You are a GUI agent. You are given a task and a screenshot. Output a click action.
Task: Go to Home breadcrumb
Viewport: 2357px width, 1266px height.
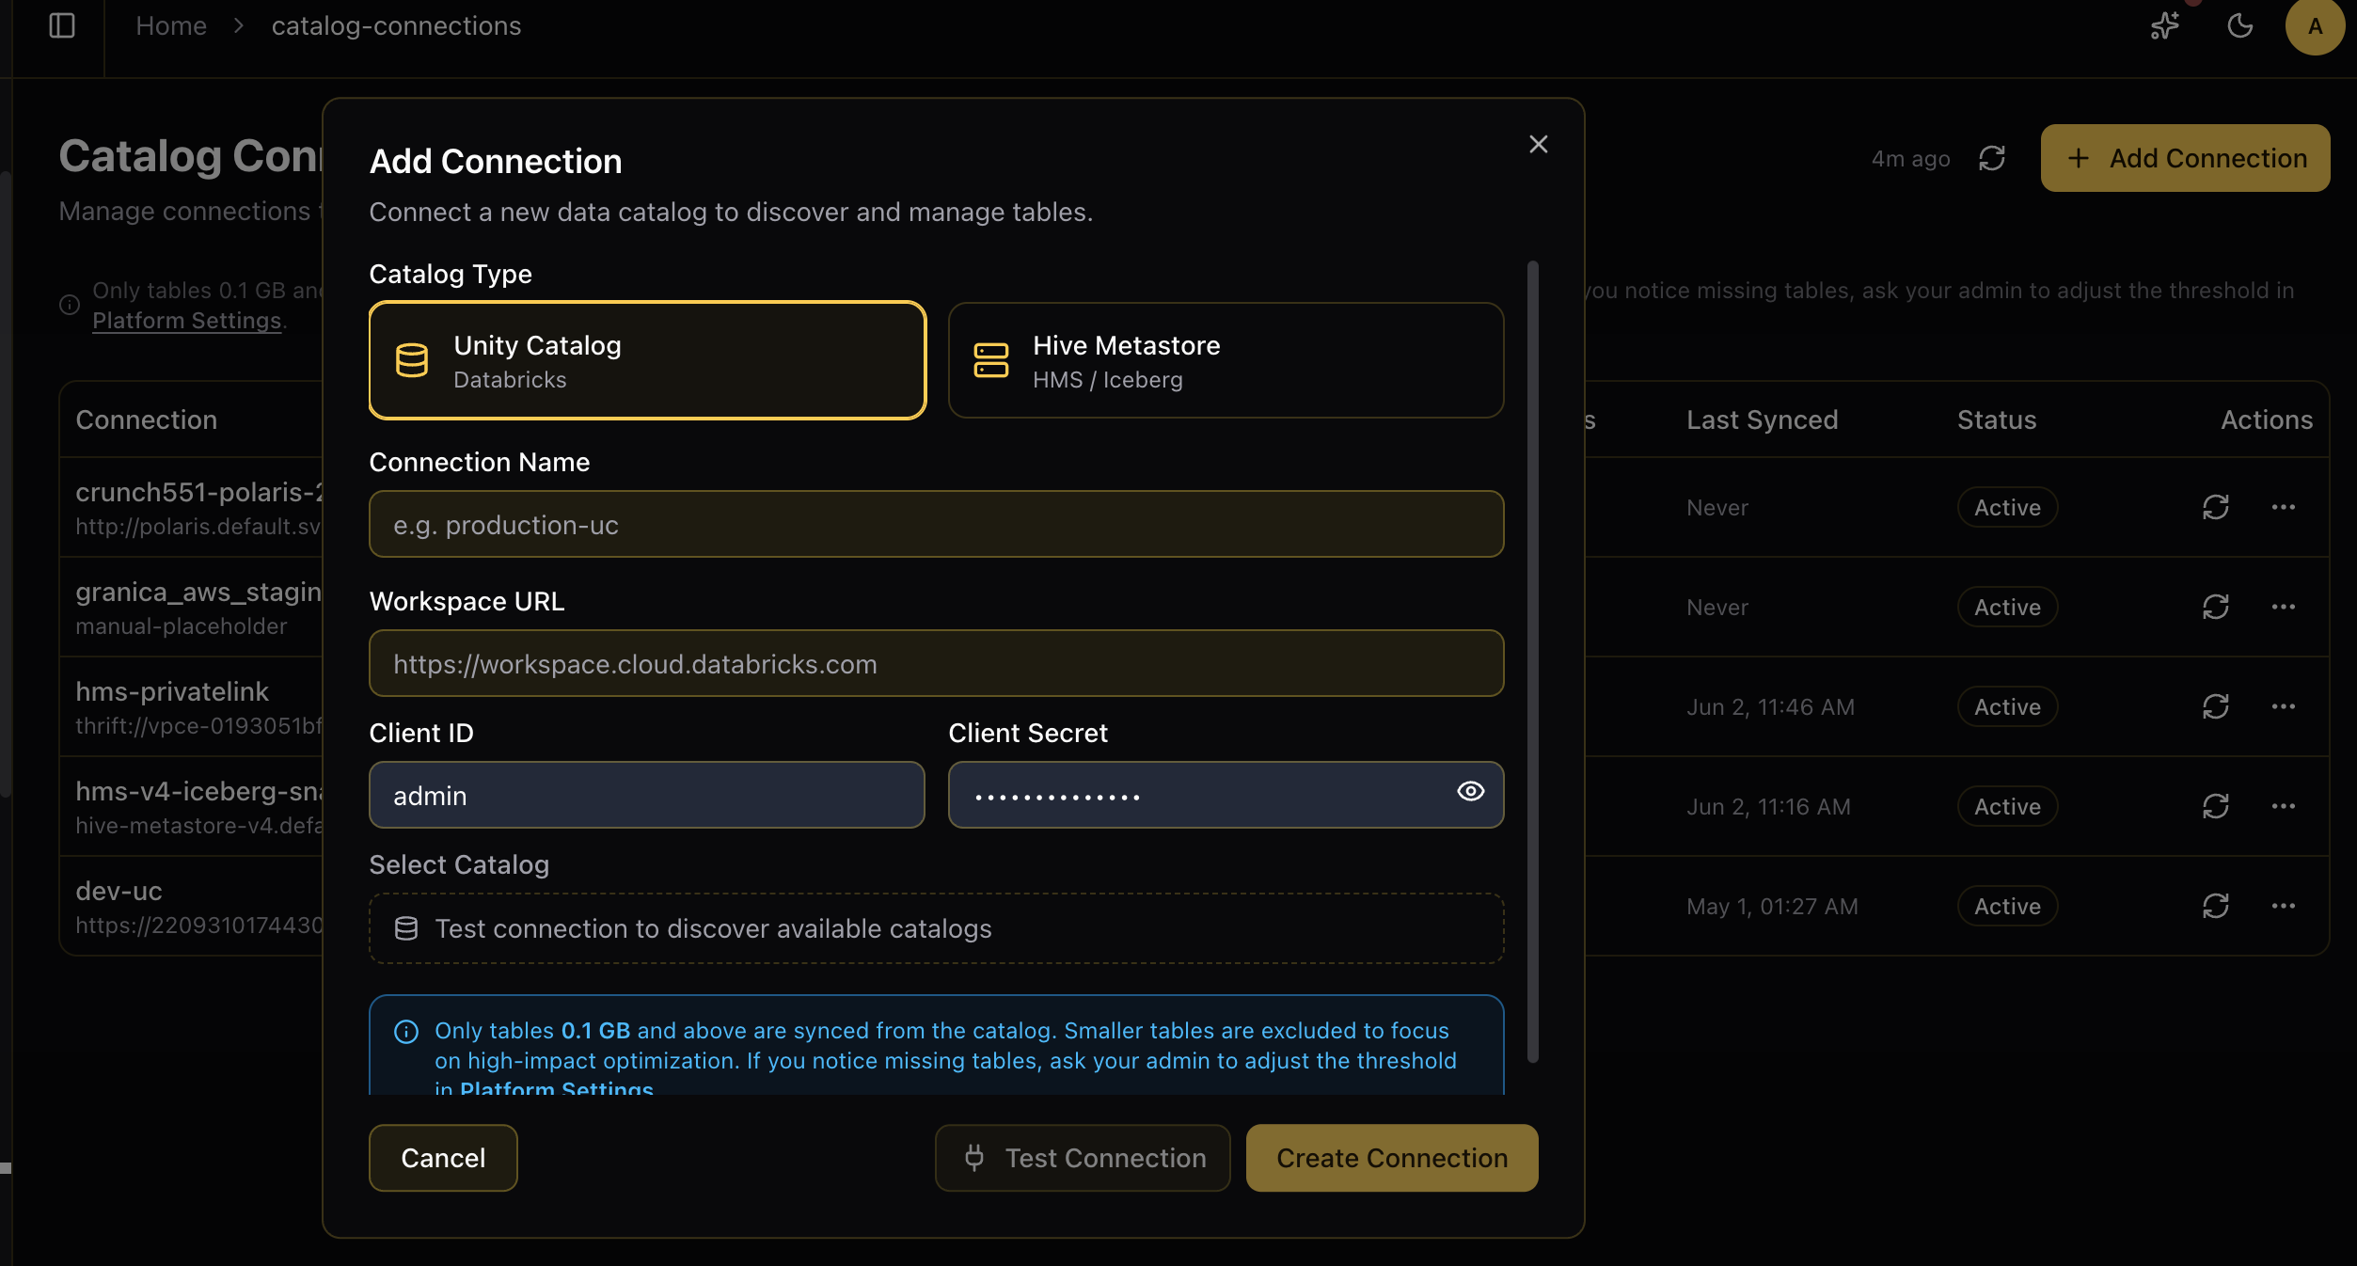click(x=171, y=26)
